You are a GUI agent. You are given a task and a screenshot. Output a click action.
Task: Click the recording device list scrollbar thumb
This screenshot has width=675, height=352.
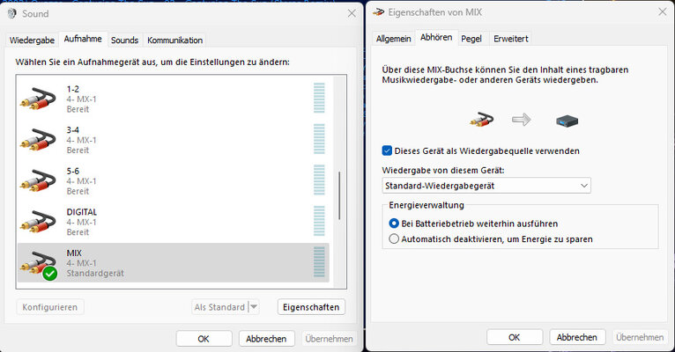[339, 195]
